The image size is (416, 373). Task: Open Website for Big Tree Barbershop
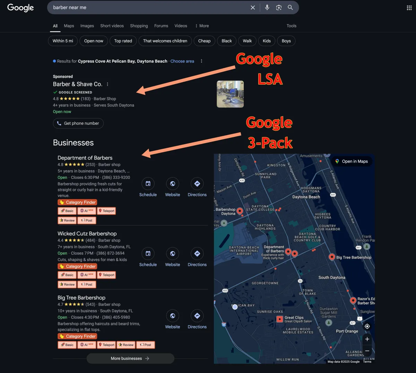pyautogui.click(x=173, y=316)
